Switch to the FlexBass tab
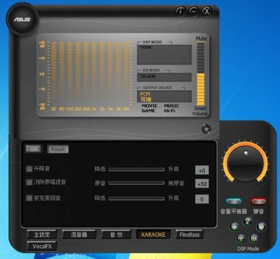Viewport: 280px width, 259px height. pos(189,234)
